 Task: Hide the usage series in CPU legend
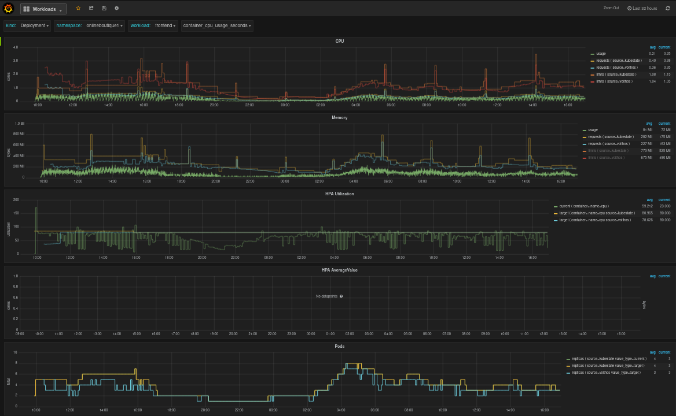[601, 53]
